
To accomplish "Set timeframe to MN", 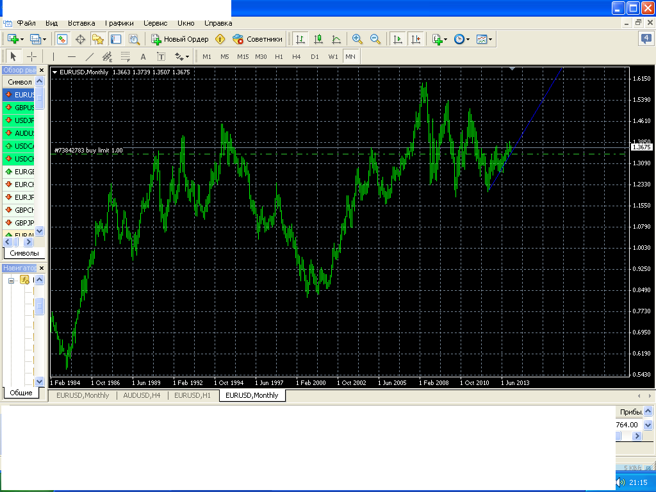I will (350, 56).
